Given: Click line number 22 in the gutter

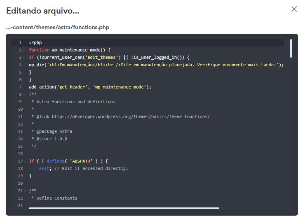Looking at the screenshot, I should click(20, 198).
